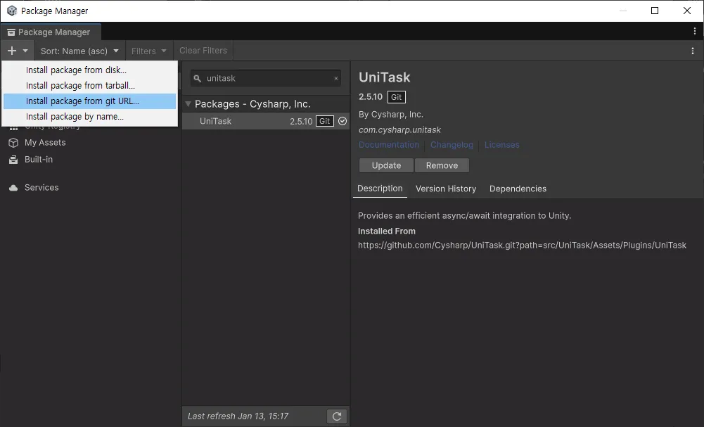Open the Filters dropdown

148,51
